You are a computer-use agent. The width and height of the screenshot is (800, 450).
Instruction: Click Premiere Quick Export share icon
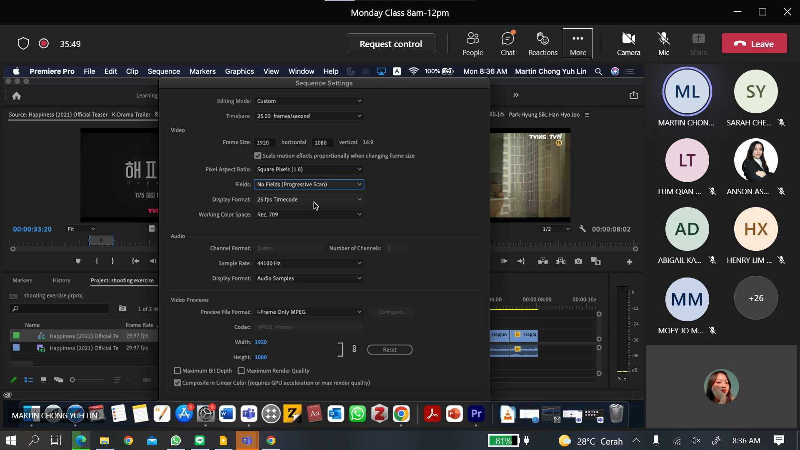(633, 95)
